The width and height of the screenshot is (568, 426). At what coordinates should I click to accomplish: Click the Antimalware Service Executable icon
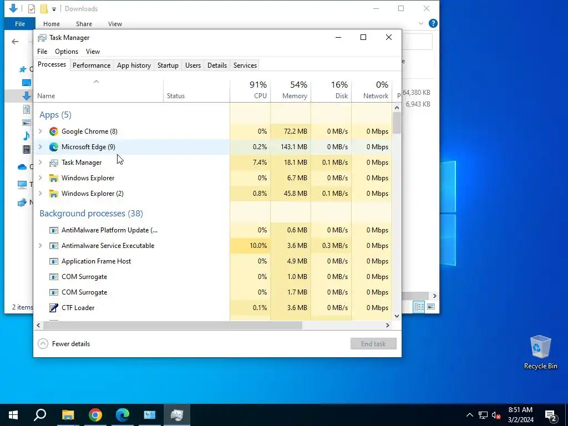[54, 246]
